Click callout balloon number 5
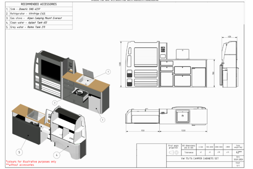 click(x=19, y=151)
